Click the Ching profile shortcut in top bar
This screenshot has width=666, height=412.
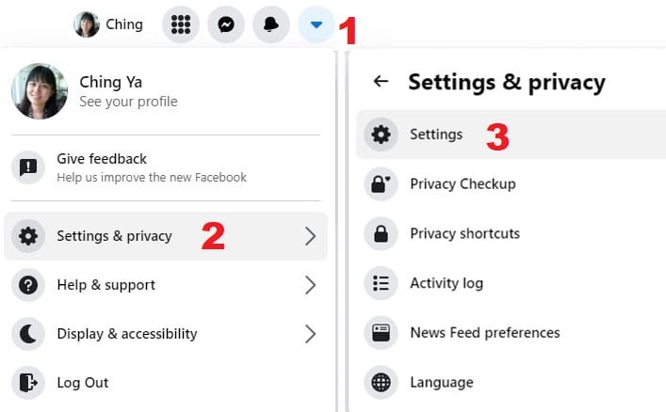(x=108, y=24)
